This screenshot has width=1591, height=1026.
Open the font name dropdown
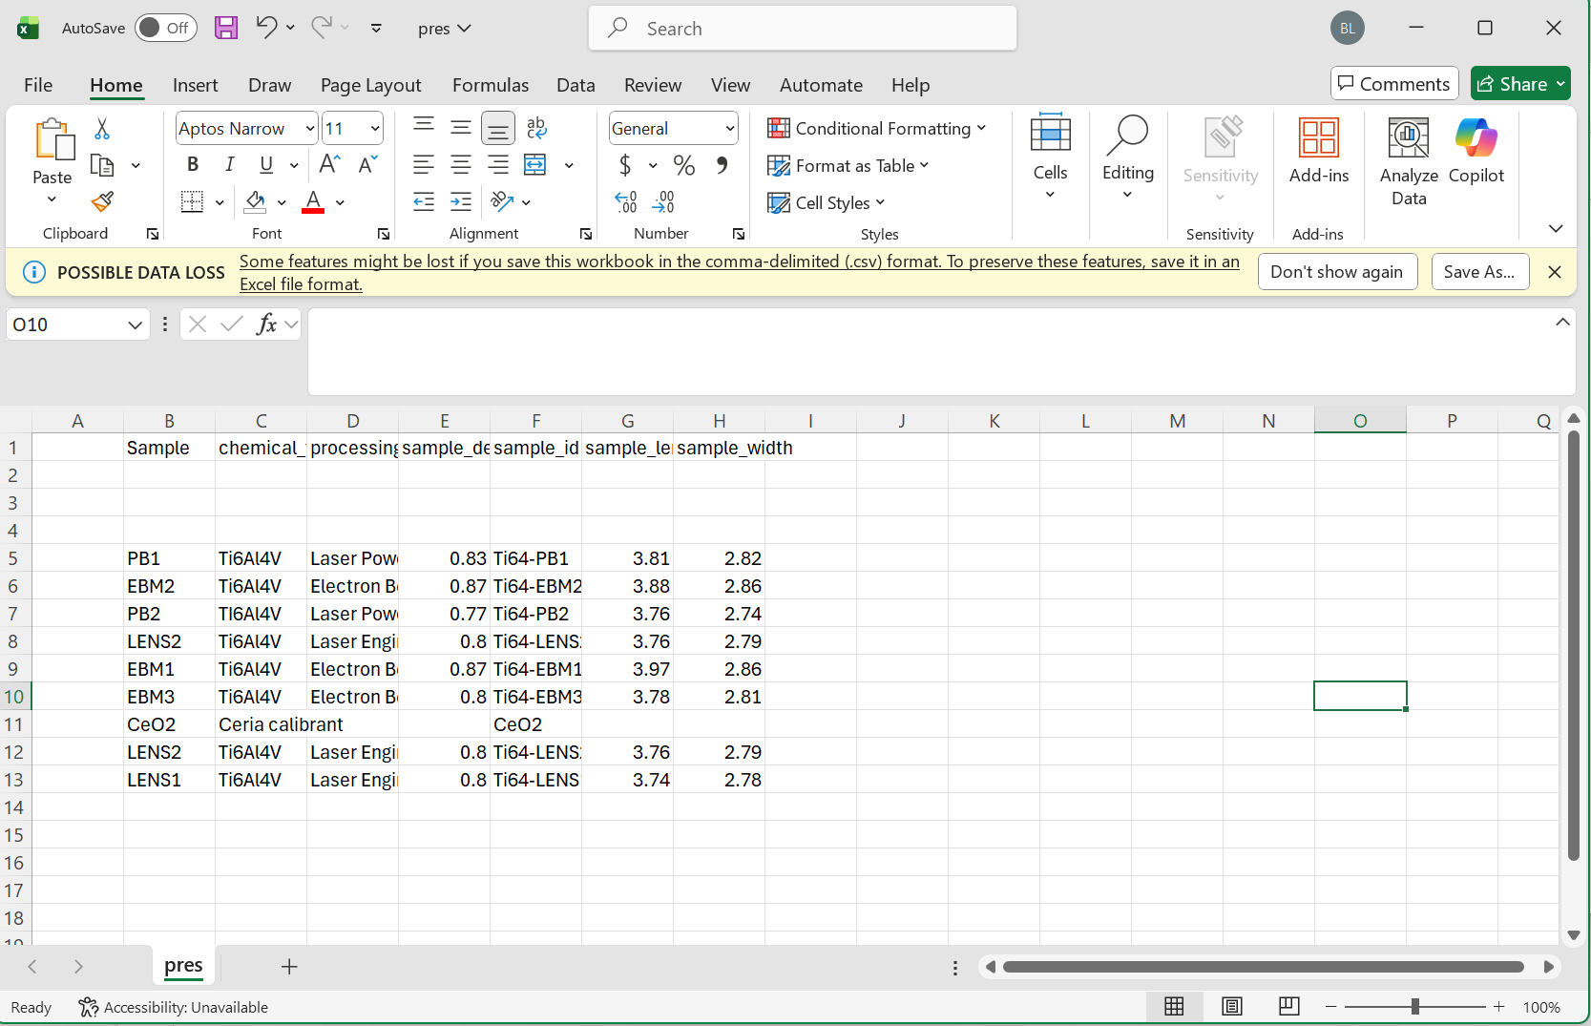coord(310,129)
